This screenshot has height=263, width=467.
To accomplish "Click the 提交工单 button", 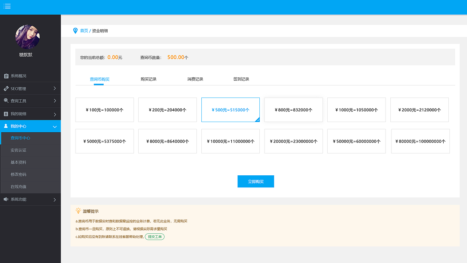I will point(155,237).
